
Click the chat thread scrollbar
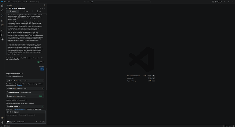[x=46, y=79]
